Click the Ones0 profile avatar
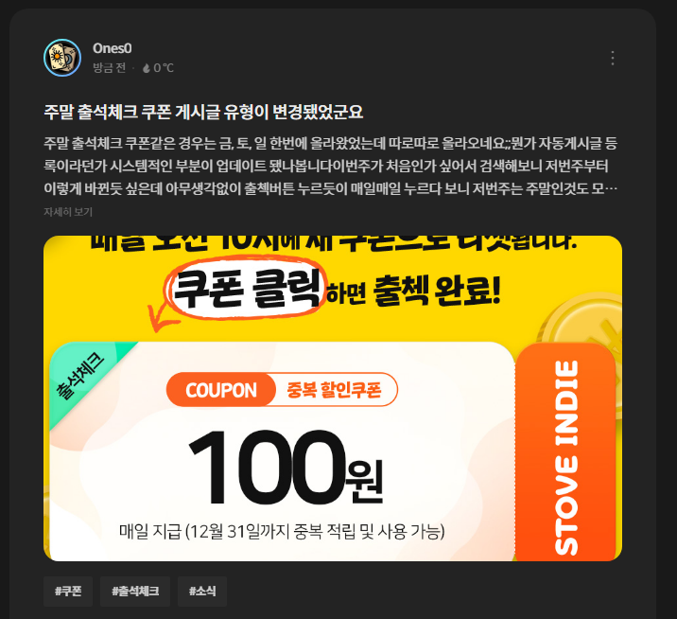This screenshot has width=677, height=619. point(62,58)
